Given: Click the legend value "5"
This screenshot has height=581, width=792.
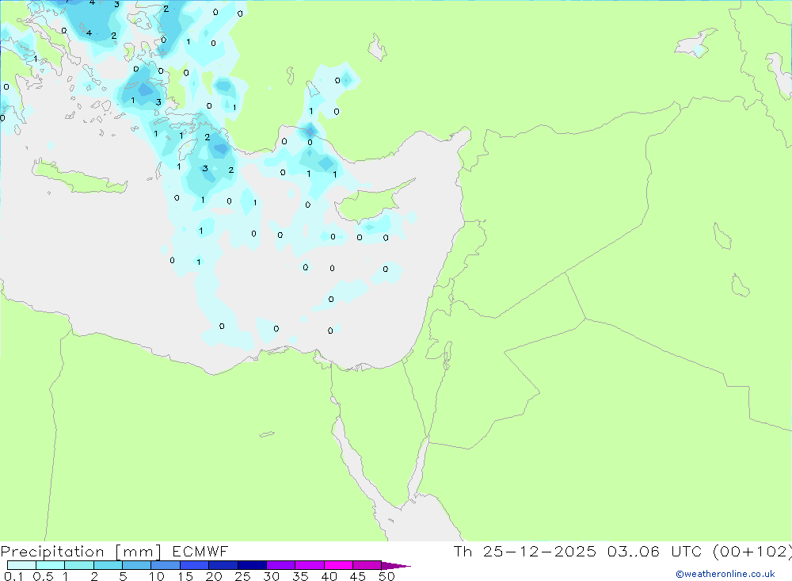Looking at the screenshot, I should 123,576.
